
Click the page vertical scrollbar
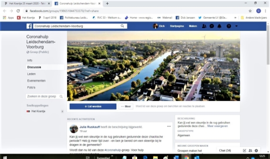tap(268, 45)
